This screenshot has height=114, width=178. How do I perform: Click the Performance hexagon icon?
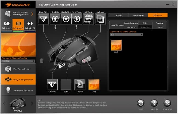click(x=8, y=69)
